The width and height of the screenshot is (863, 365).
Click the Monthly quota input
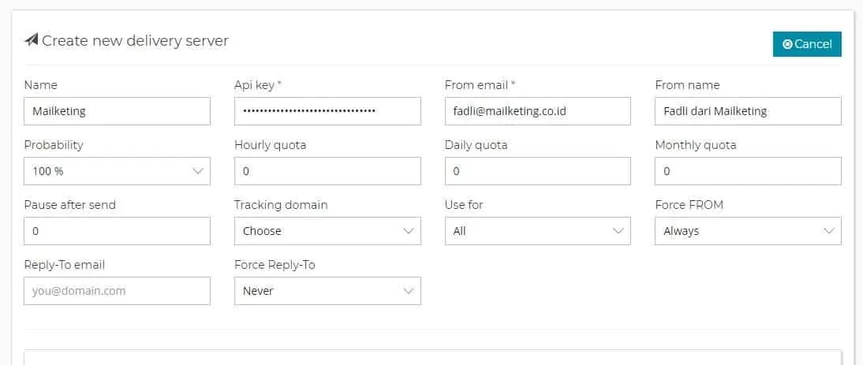748,171
